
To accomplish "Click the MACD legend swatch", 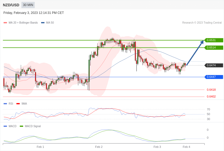I will point(5,126).
